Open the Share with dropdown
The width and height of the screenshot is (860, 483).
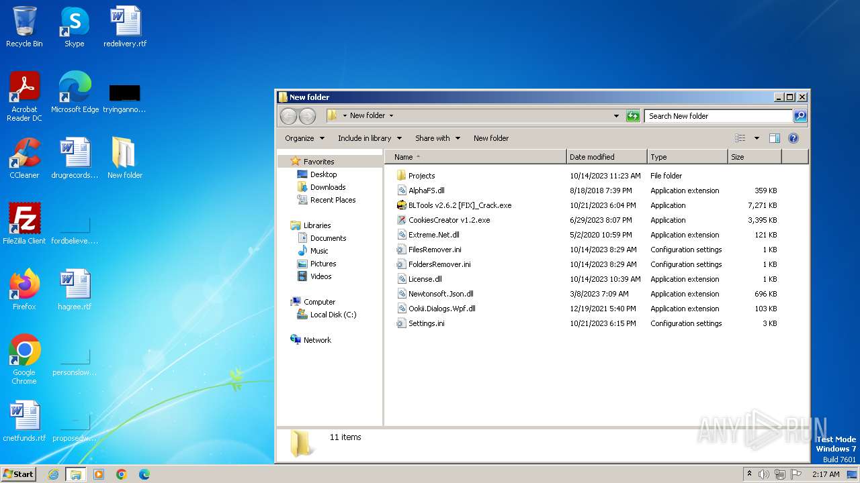437,138
